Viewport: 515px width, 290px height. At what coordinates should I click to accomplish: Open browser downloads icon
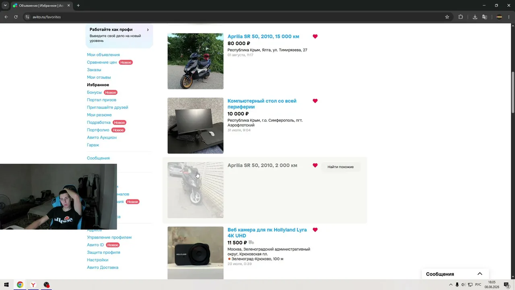coord(475,17)
